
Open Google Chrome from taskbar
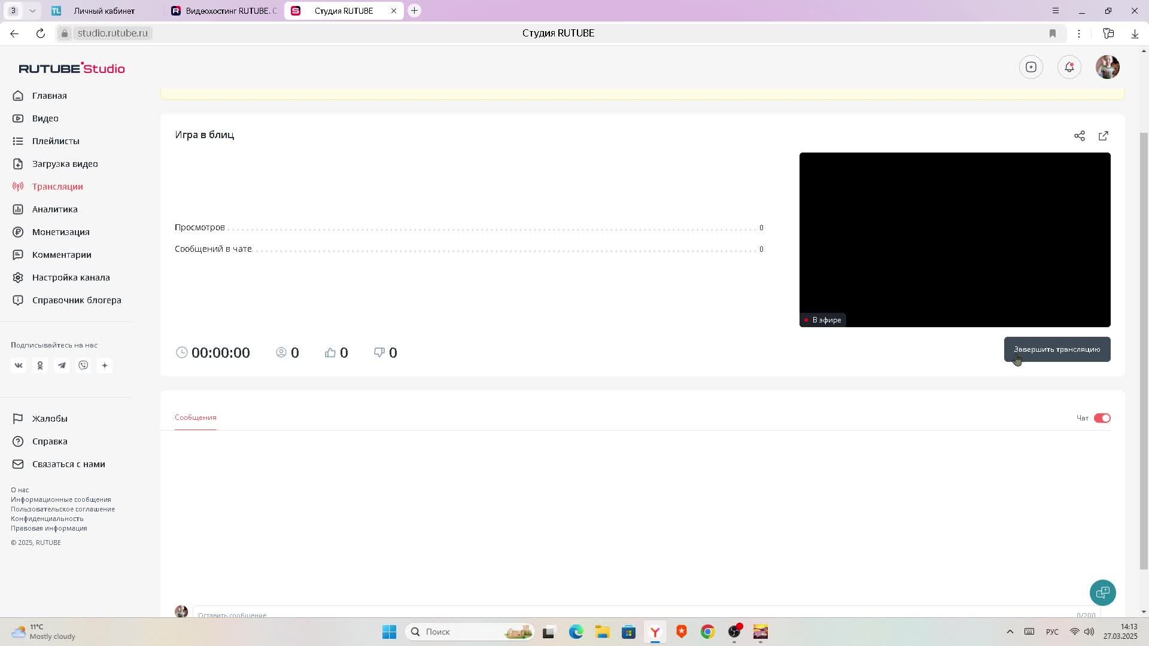[707, 632]
